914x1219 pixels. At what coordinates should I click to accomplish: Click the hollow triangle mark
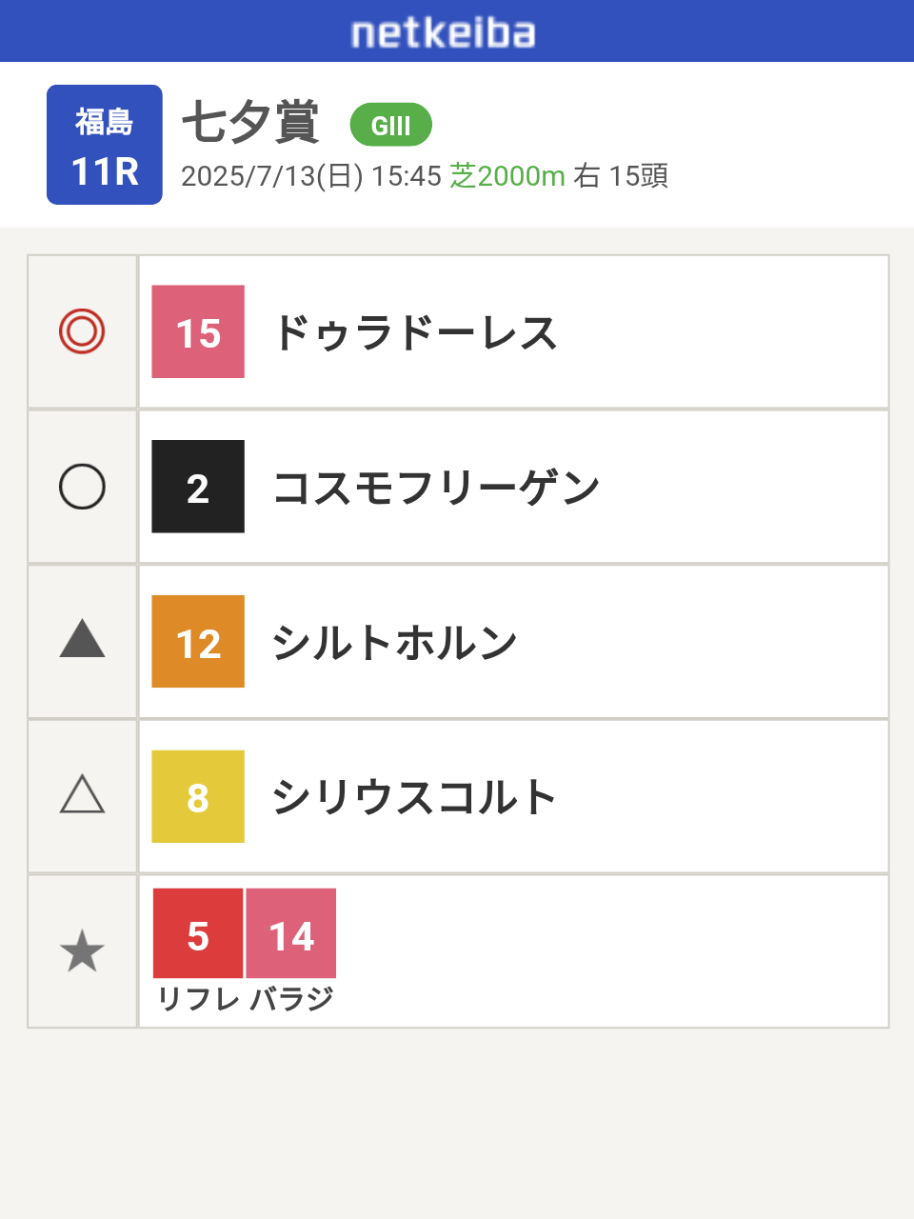[x=82, y=794]
